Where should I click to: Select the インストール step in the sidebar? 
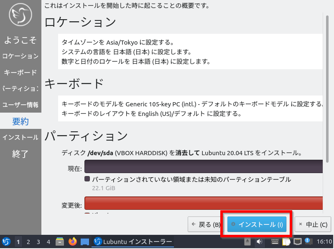(20, 137)
